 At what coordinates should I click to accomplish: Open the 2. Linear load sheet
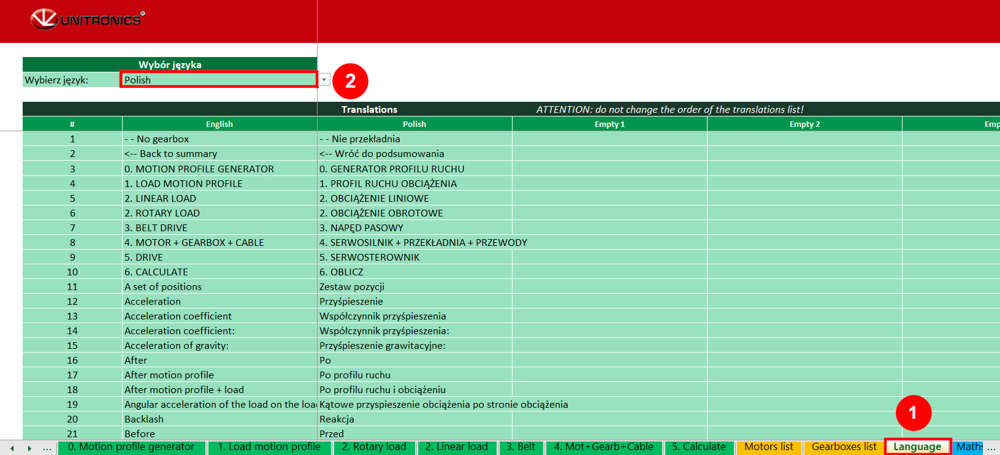457,447
